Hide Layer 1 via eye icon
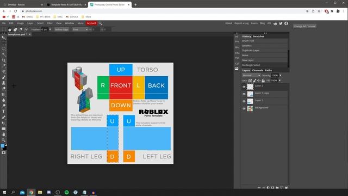This screenshot has height=196, width=348. (244, 101)
